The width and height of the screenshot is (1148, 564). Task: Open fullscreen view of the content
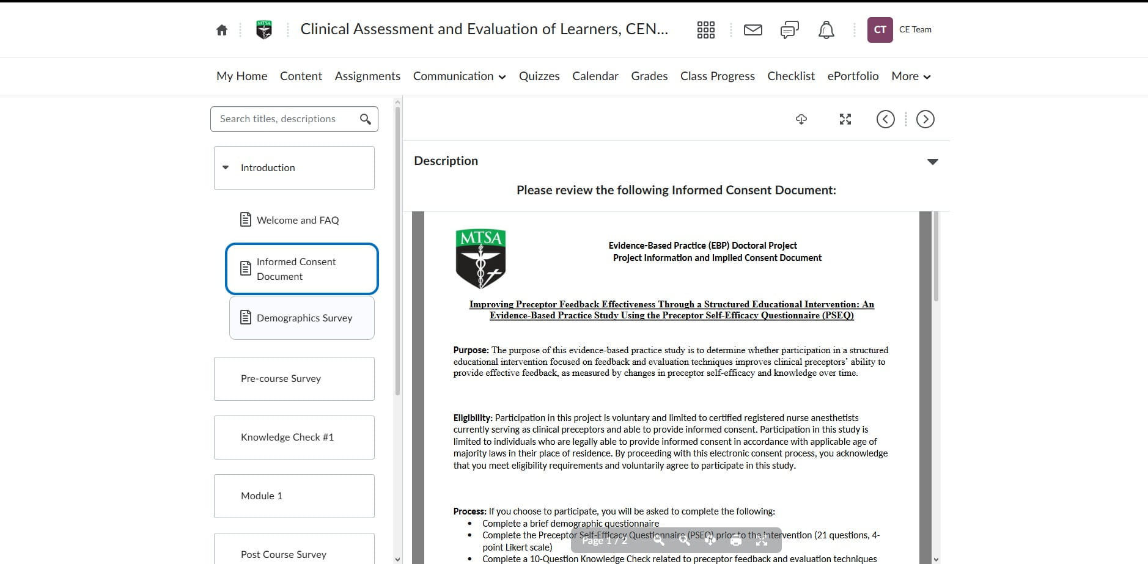click(x=845, y=119)
